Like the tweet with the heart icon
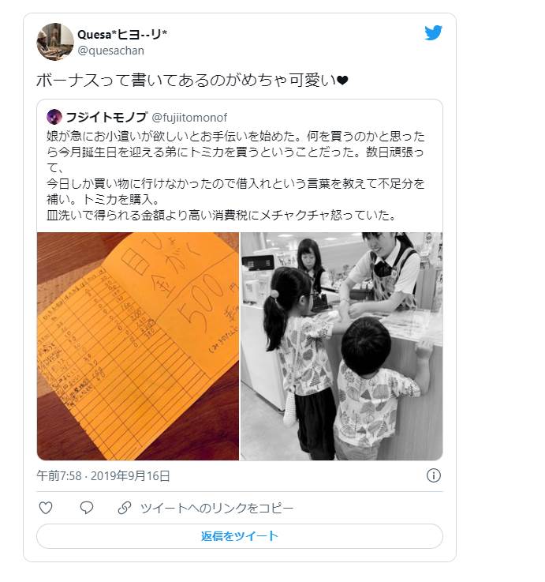 [x=46, y=508]
